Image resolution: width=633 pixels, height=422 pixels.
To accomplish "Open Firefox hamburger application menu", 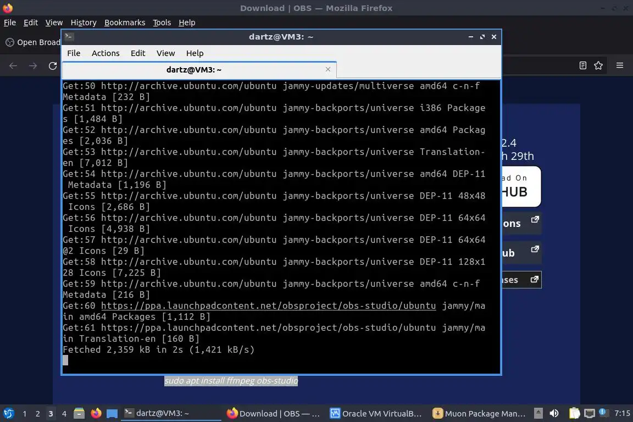I will [x=620, y=65].
